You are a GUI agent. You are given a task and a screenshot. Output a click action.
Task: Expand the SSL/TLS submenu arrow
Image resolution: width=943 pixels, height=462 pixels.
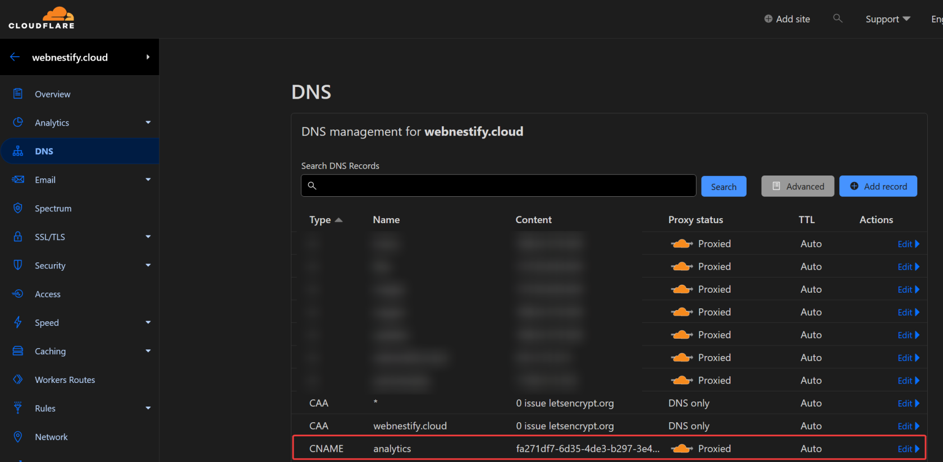(x=148, y=237)
